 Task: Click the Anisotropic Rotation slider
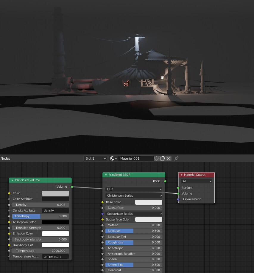[x=134, y=254]
